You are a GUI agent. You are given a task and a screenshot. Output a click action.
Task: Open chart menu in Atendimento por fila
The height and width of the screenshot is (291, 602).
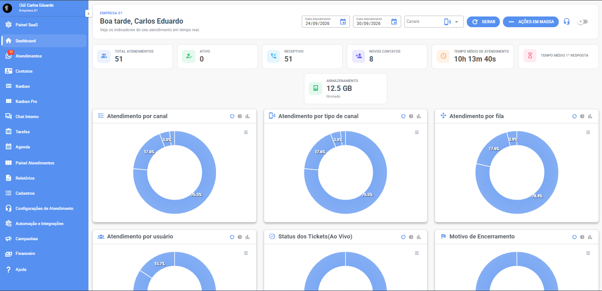tap(588, 132)
